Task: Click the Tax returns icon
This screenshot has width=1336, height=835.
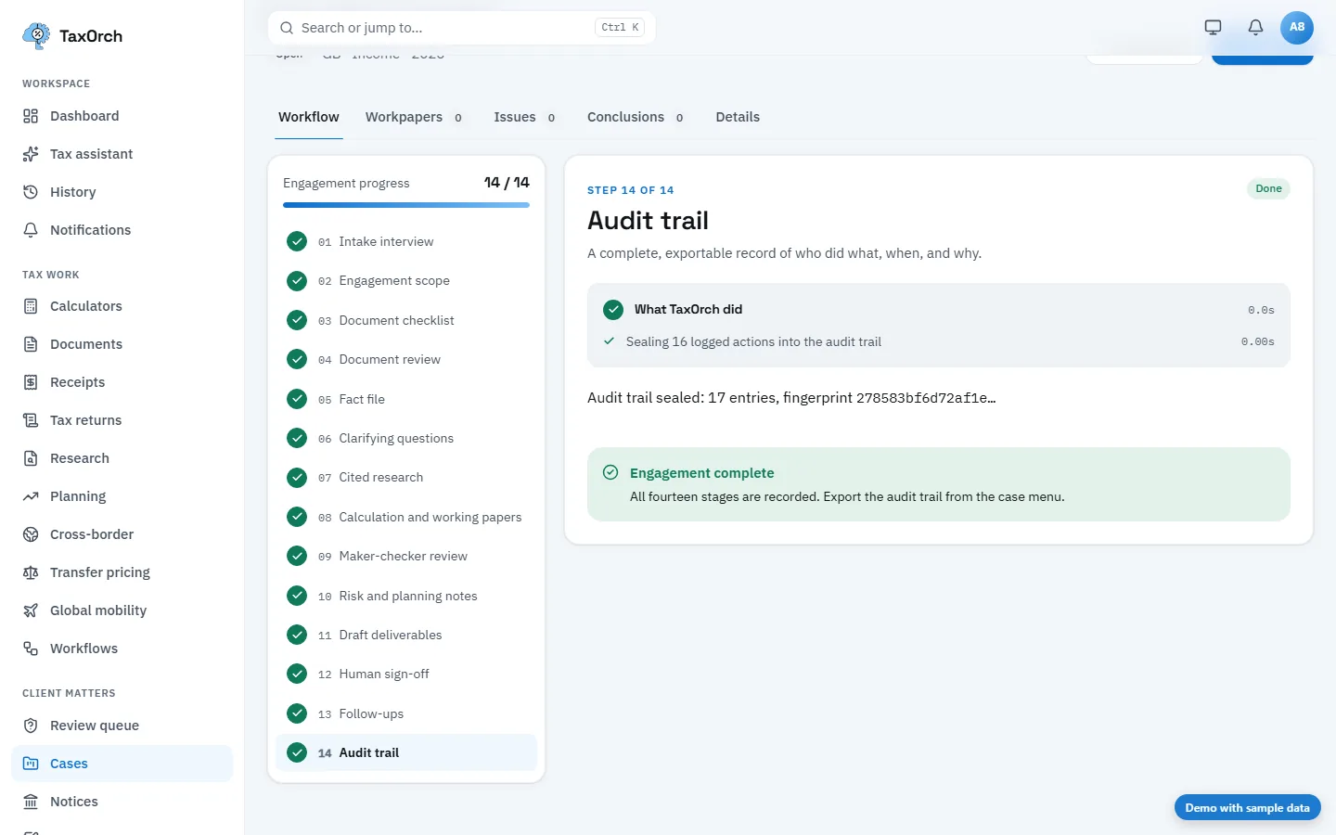Action: pos(31,420)
